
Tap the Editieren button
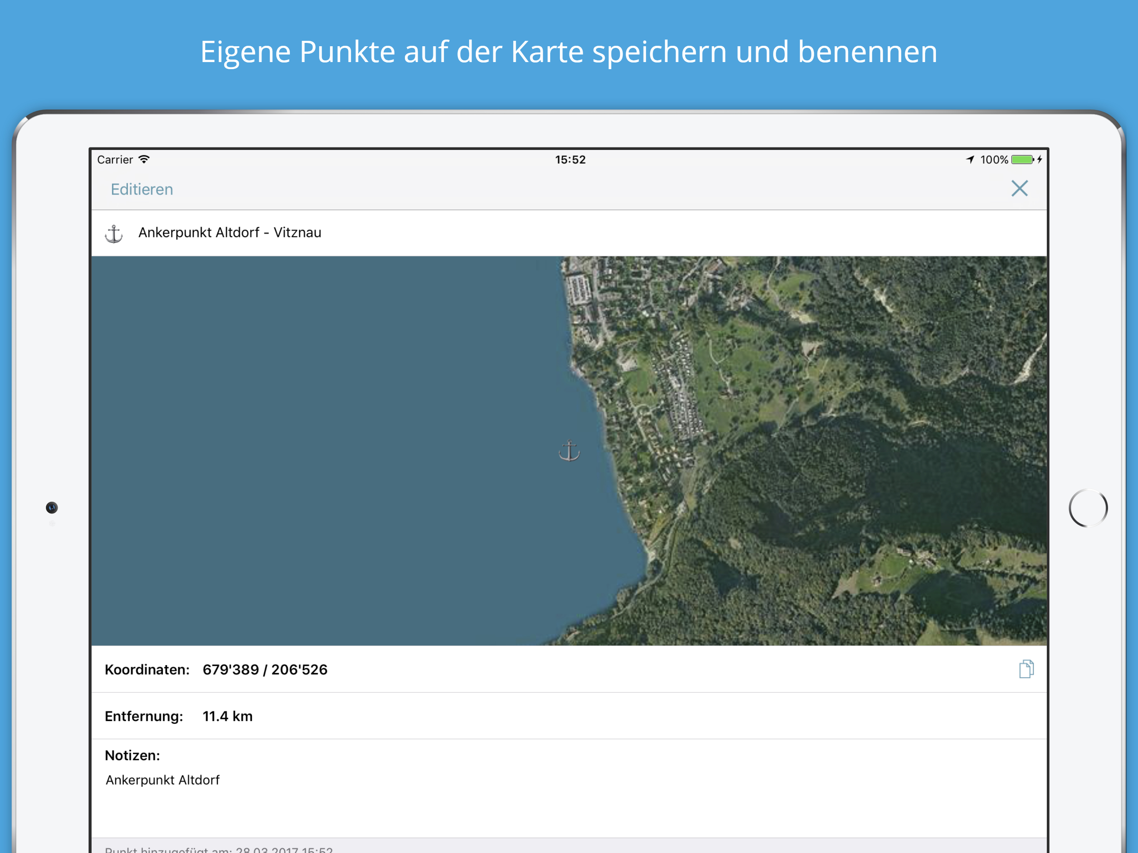[x=142, y=190]
